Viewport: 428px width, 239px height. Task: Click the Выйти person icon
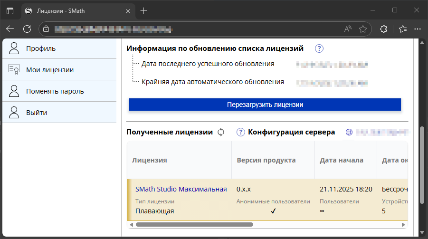click(x=14, y=112)
